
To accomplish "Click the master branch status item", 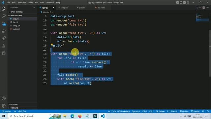I will coord(7,111).
